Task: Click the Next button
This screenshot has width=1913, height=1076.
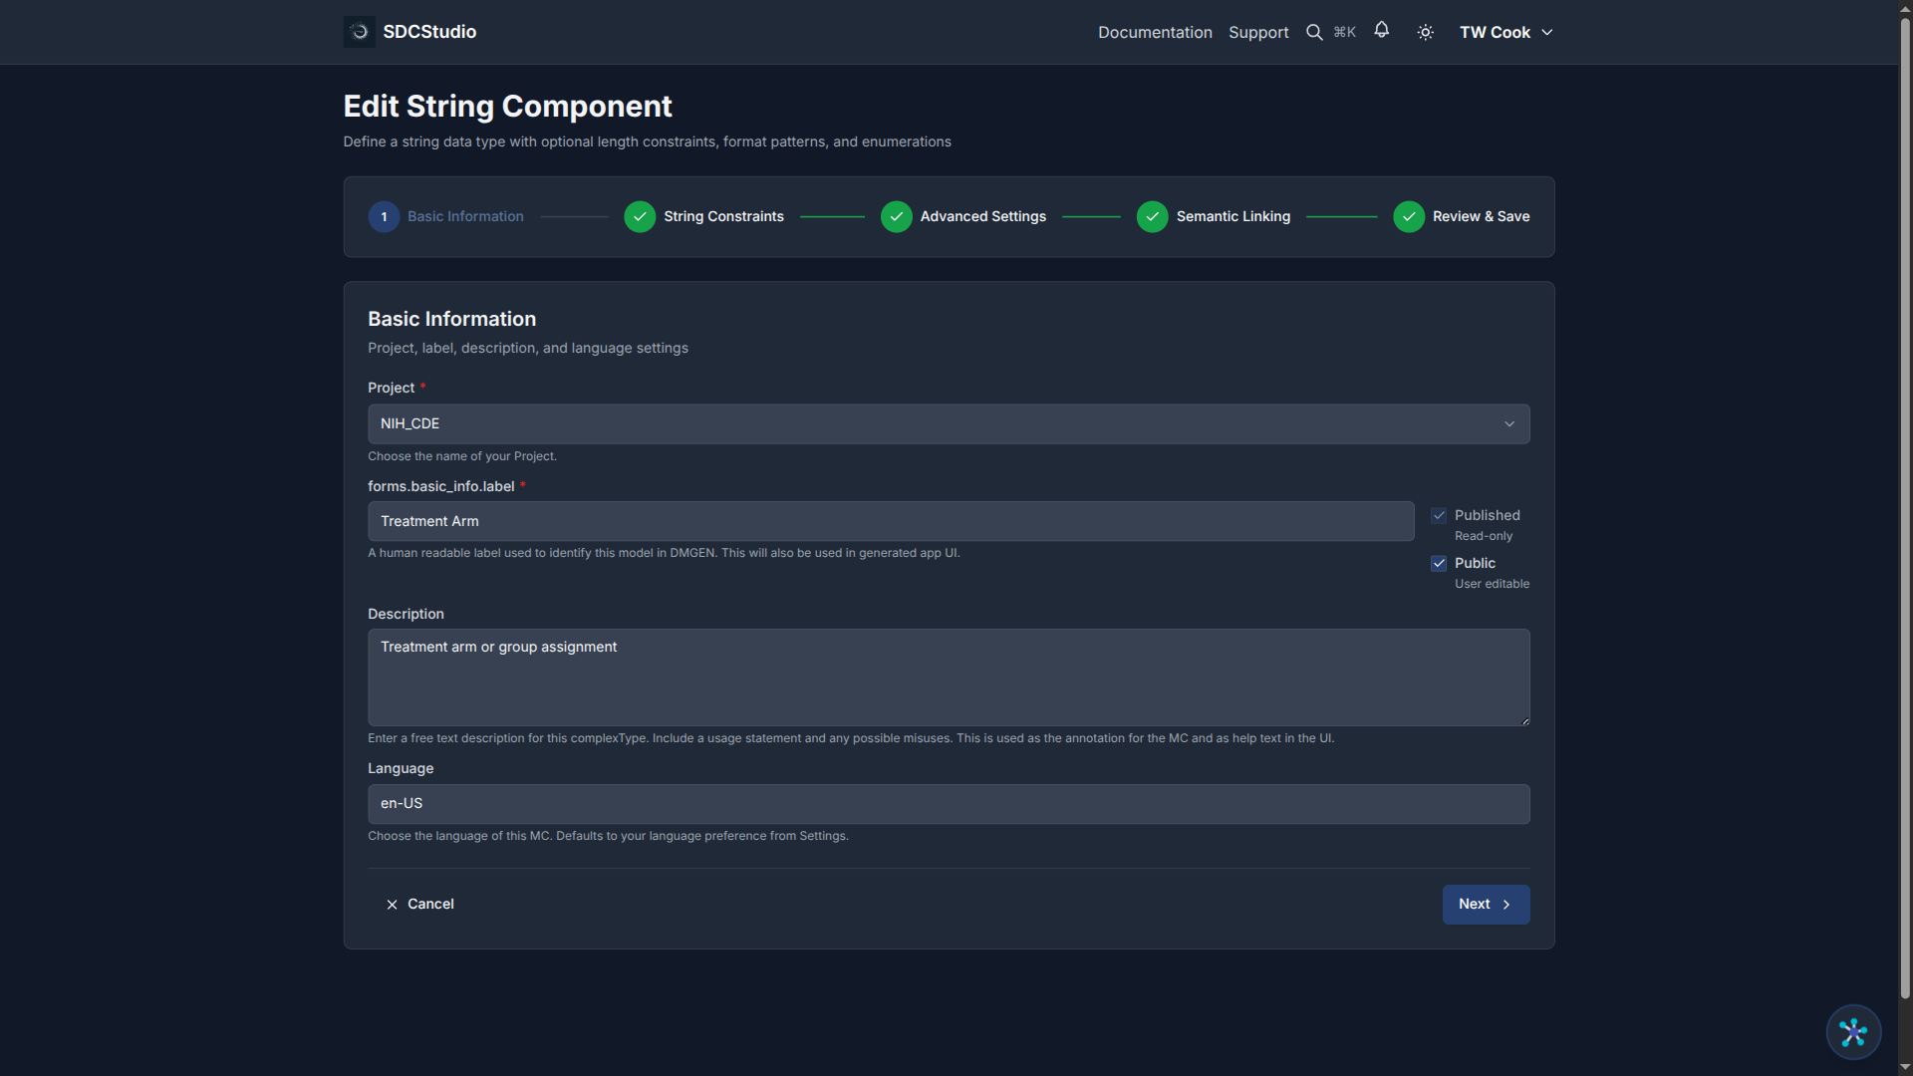Action: pos(1485,904)
